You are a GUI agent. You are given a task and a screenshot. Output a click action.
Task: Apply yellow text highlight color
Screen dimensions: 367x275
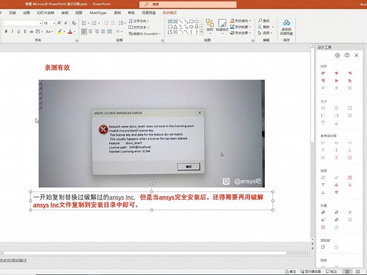tap(60, 31)
